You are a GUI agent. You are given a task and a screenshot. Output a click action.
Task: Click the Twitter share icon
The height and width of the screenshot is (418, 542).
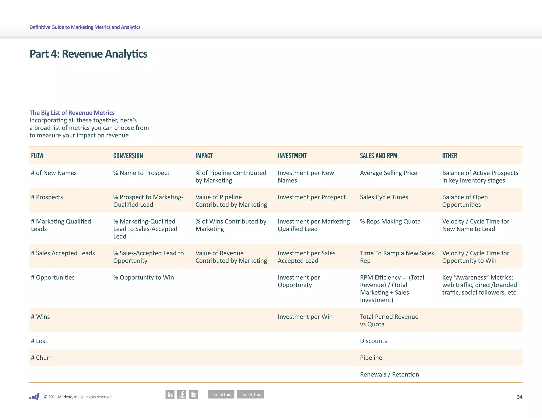(193, 394)
